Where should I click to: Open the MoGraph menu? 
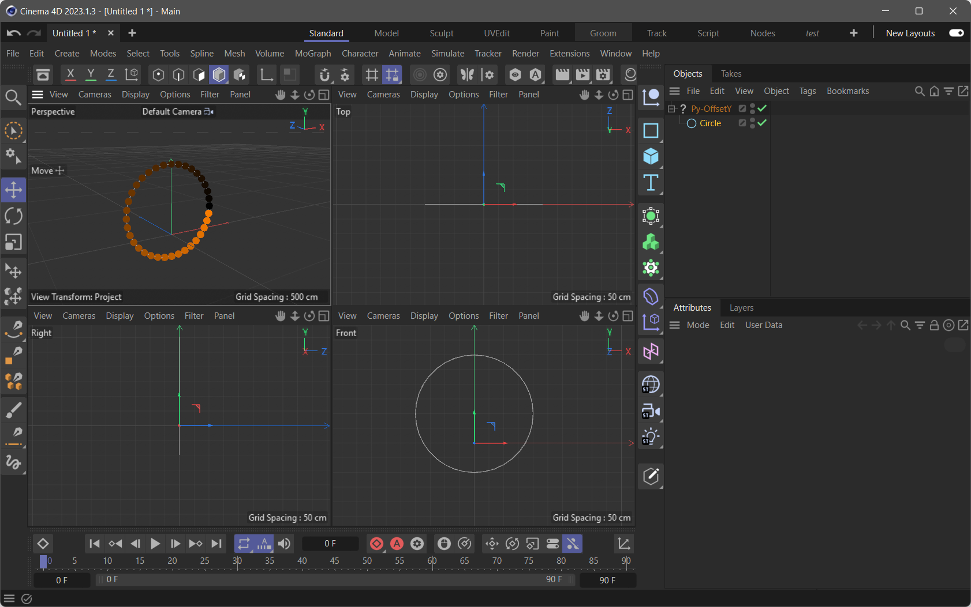coord(313,54)
